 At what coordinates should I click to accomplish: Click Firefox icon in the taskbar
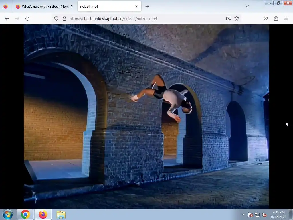(x=43, y=214)
